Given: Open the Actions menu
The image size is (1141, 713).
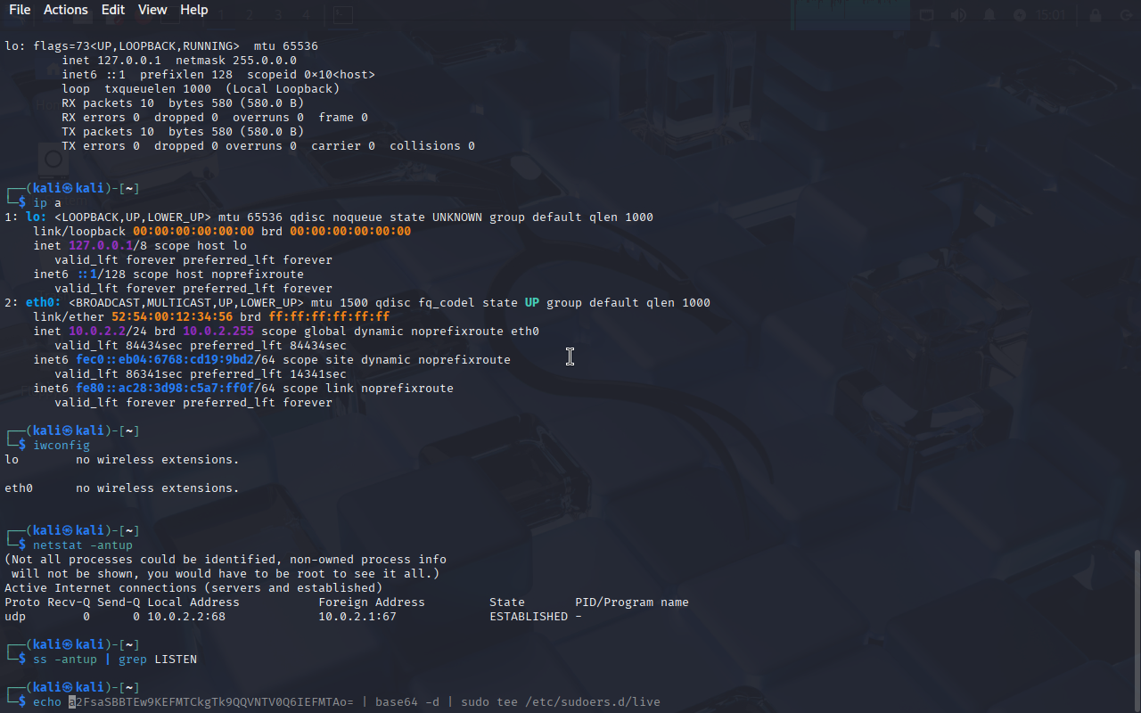Looking at the screenshot, I should coord(66,10).
